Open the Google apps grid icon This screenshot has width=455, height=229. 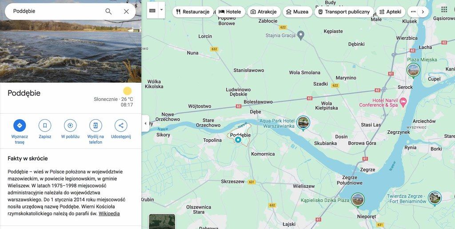pyautogui.click(x=444, y=9)
